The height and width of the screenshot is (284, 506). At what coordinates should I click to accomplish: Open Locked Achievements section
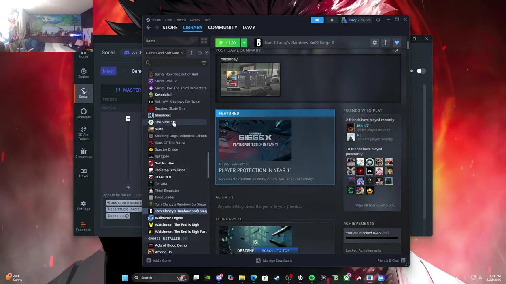coord(363,250)
